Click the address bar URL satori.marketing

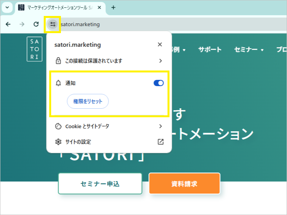coord(80,24)
